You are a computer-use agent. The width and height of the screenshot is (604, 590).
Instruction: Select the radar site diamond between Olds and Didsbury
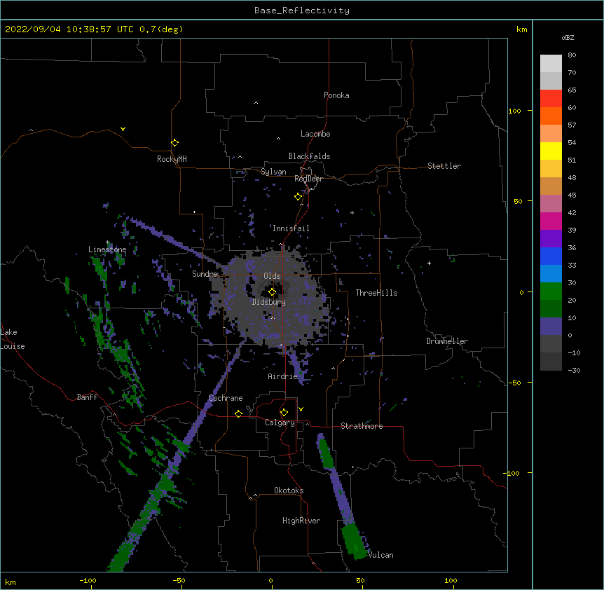coord(272,292)
